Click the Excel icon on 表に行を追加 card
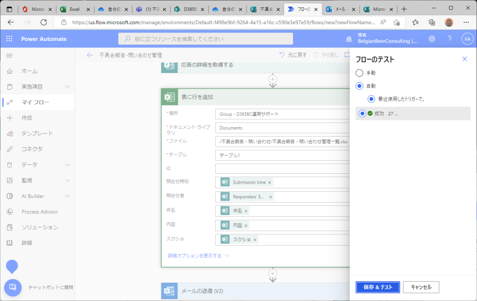 [x=170, y=97]
